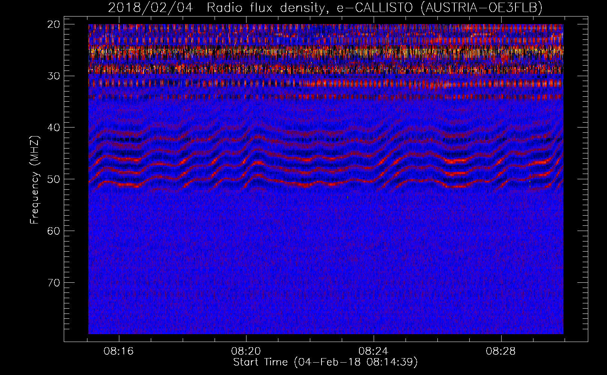Image resolution: width=607 pixels, height=375 pixels.
Task: Click the '30' frequency tick label
Action: 54,76
